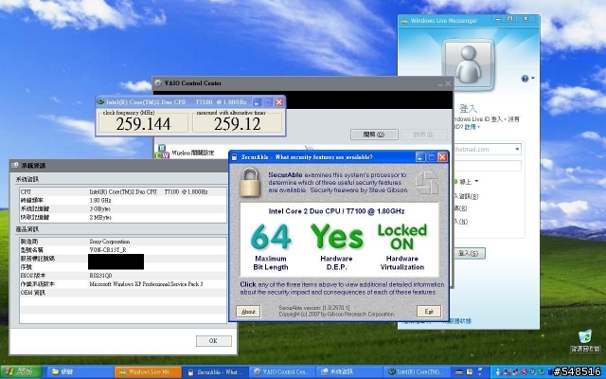
Task: Click the VAIO Control Center title gear icon
Action: 158,82
